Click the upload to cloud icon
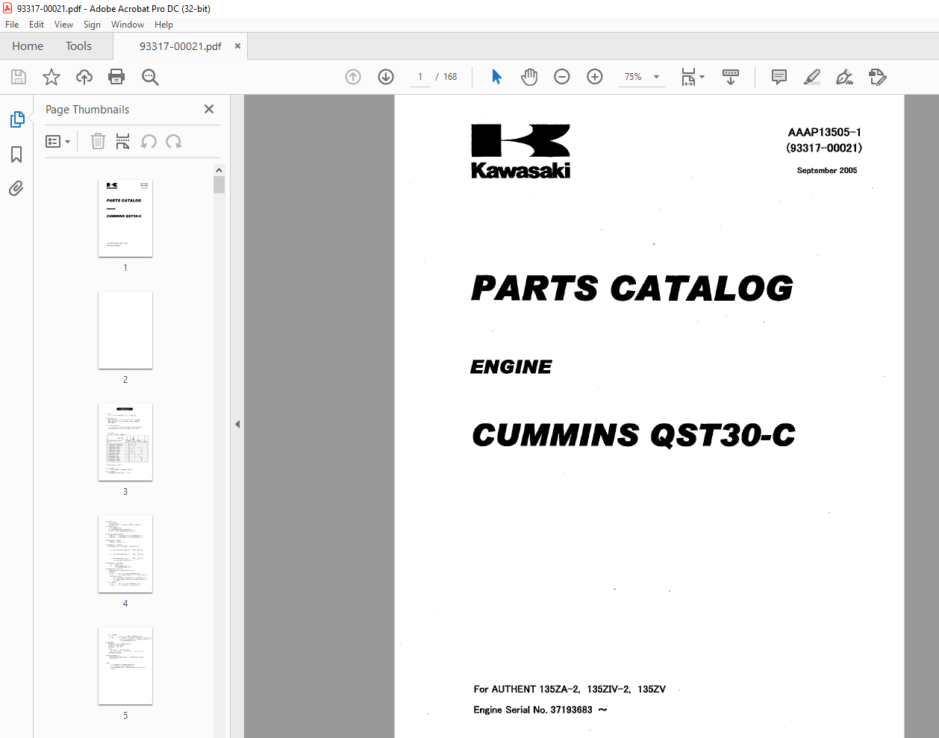This screenshot has height=738, width=939. tap(84, 77)
